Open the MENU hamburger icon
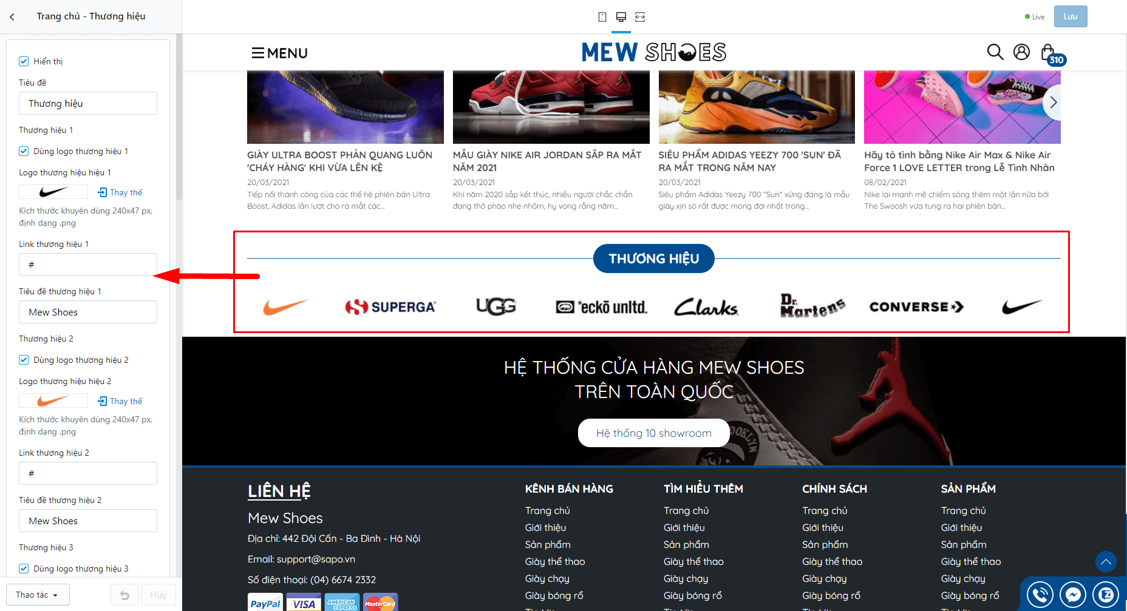The image size is (1127, 611). 258,53
